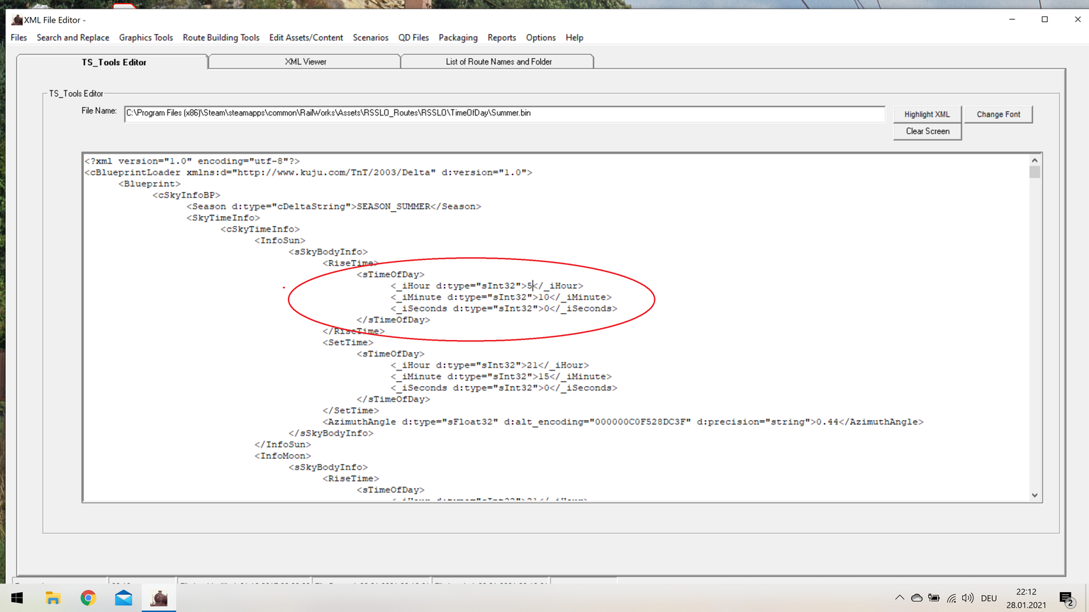Click the opening InfoMoon tag line
This screenshot has width=1089, height=612.
tap(283, 456)
